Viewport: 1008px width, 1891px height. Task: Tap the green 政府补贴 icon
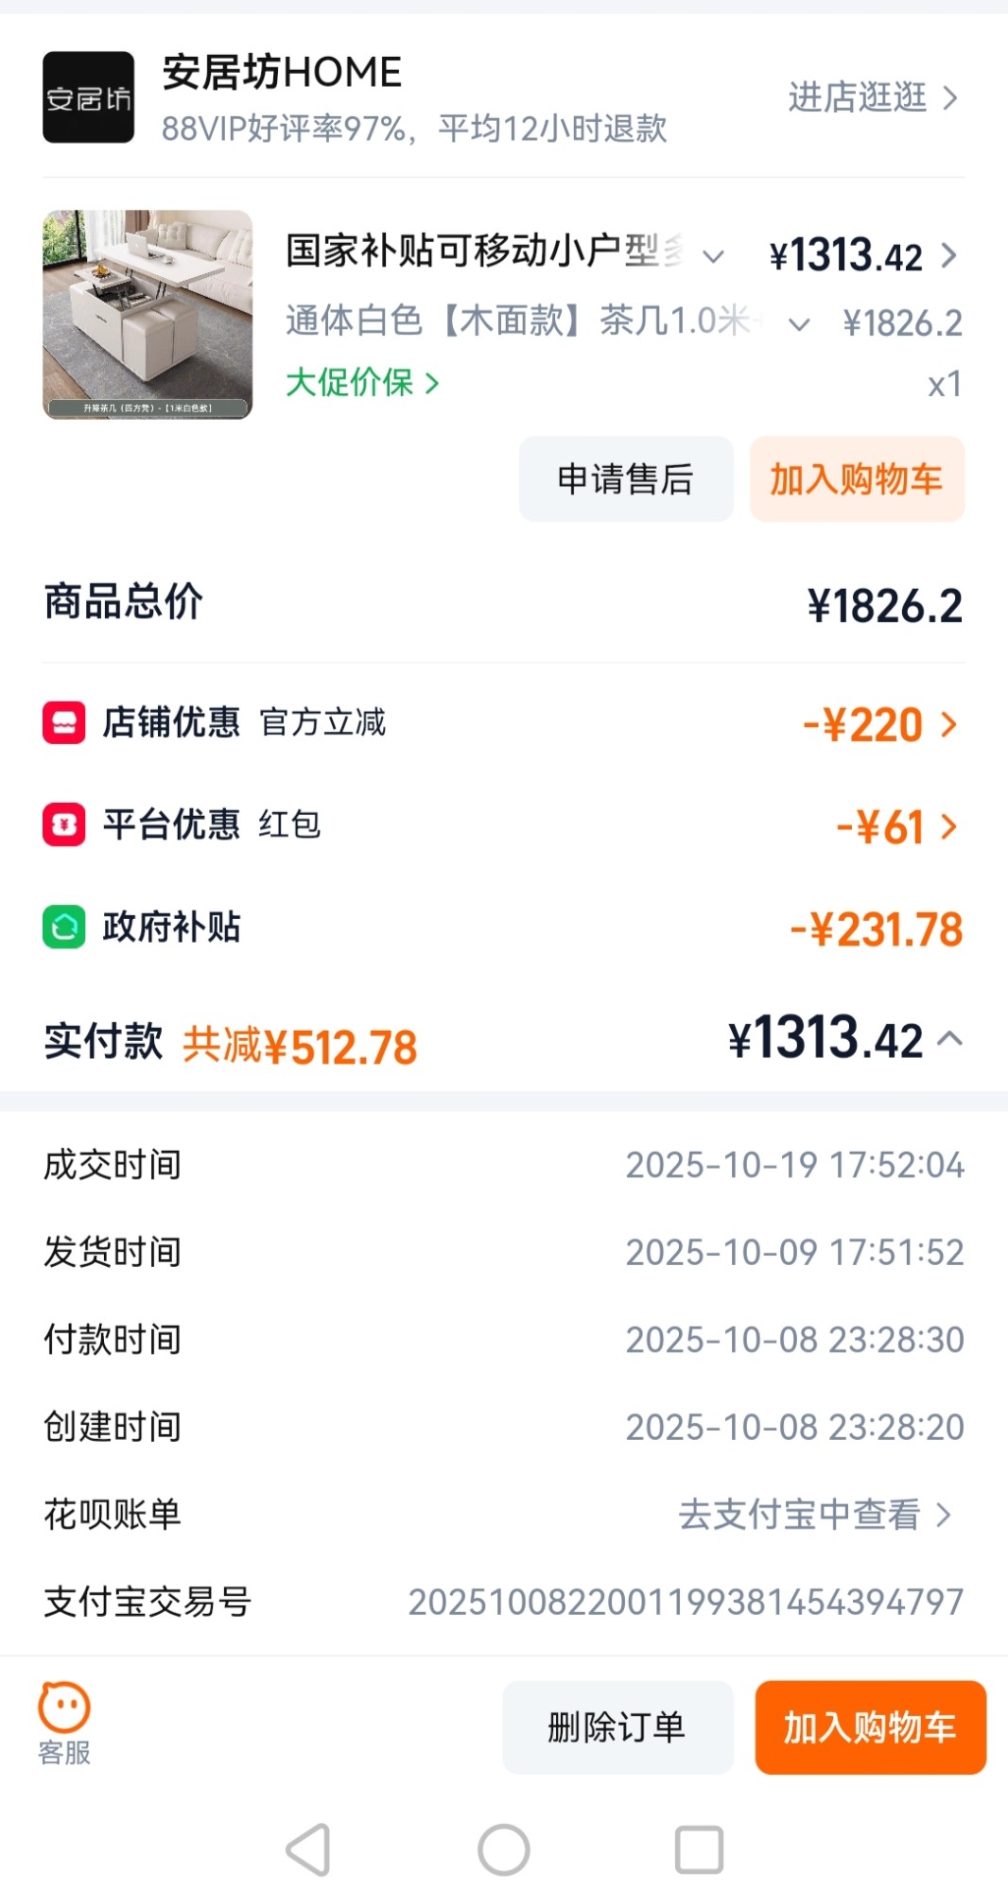[x=64, y=927]
